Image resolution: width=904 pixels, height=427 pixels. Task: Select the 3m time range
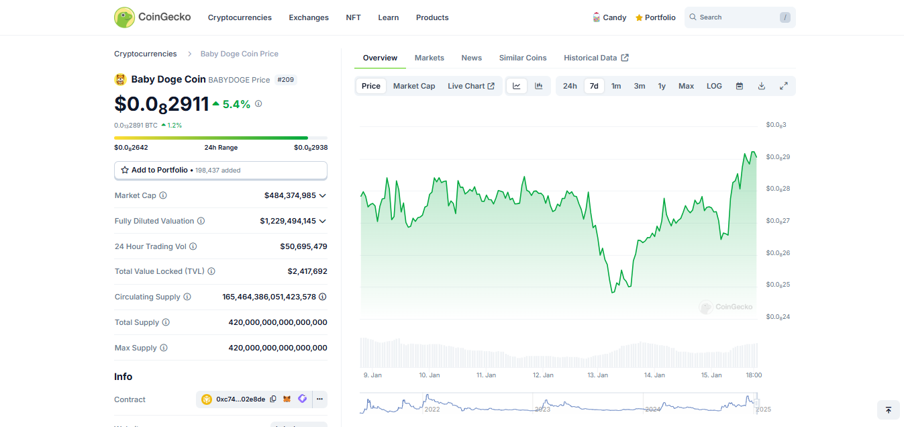point(640,86)
